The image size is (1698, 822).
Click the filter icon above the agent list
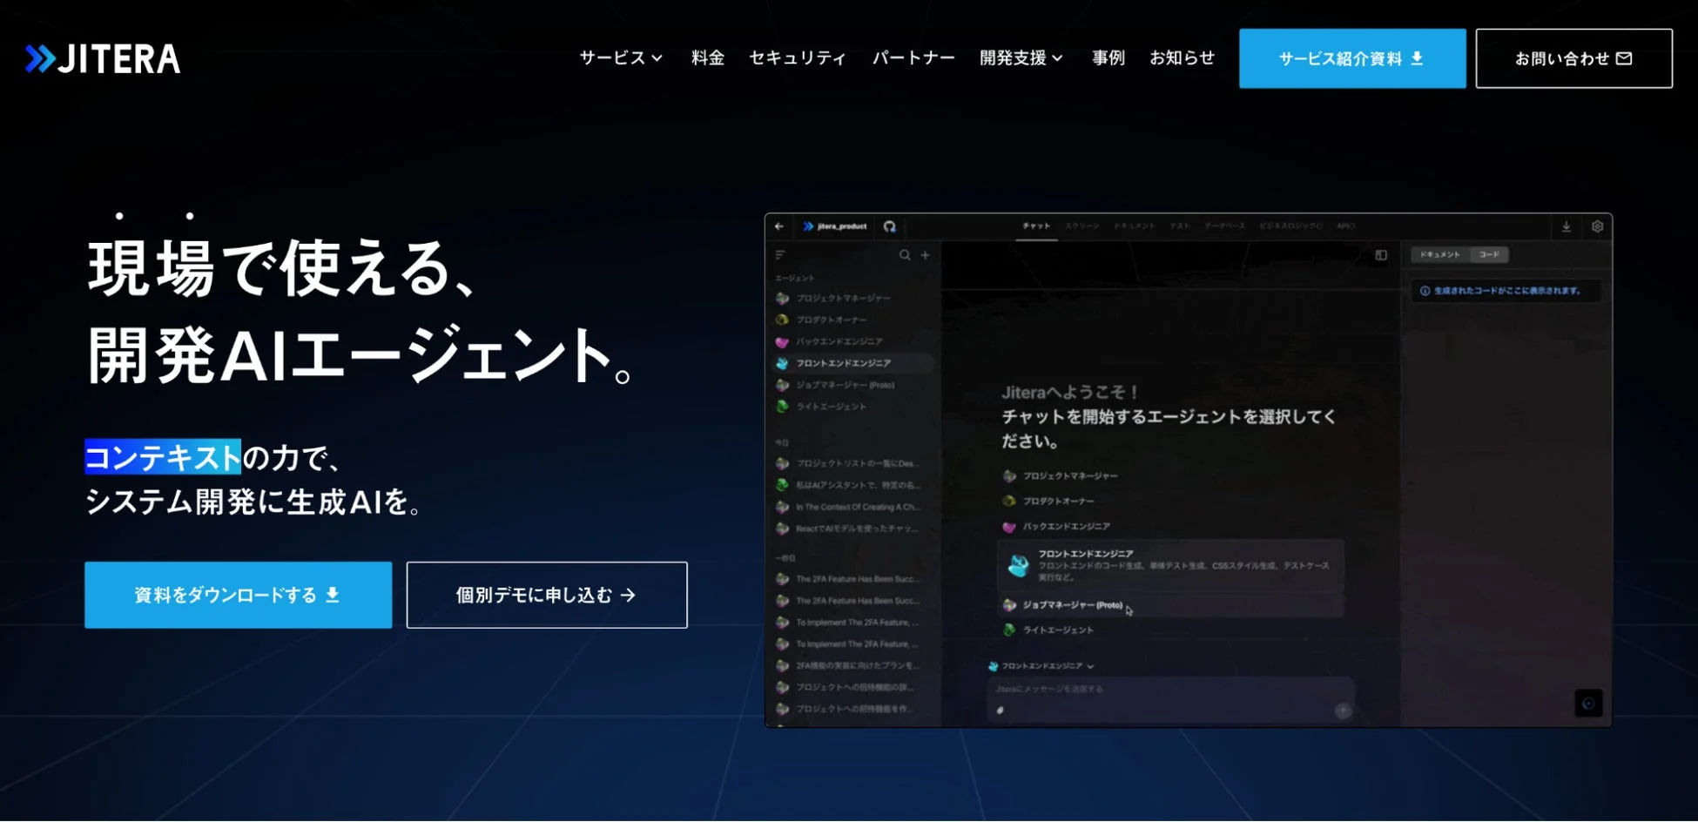pyautogui.click(x=778, y=255)
